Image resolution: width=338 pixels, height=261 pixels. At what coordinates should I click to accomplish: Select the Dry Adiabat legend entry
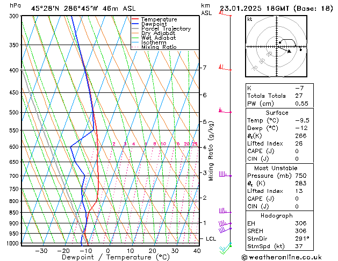click(x=153, y=33)
